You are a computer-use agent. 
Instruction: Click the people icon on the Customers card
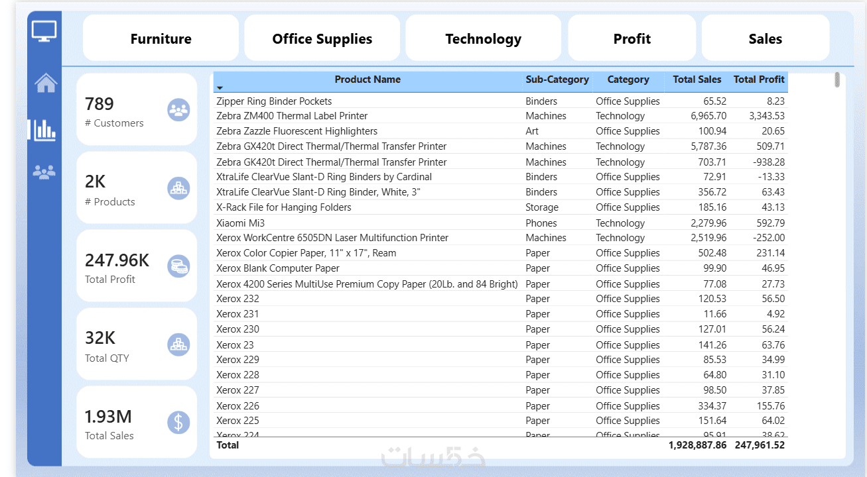click(x=178, y=110)
